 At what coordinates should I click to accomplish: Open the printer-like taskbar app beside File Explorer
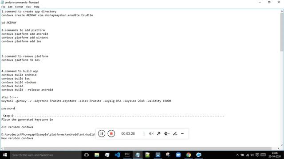107,155
